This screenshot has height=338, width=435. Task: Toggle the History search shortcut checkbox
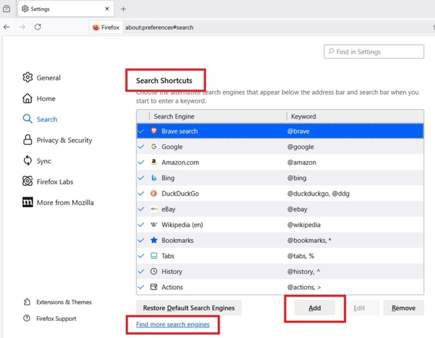click(141, 271)
